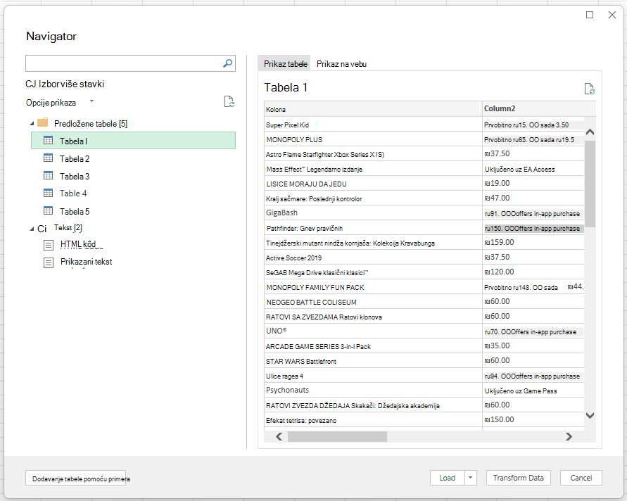Image resolution: width=627 pixels, height=501 pixels.
Task: Click the search magnifier icon
Action: (x=227, y=63)
